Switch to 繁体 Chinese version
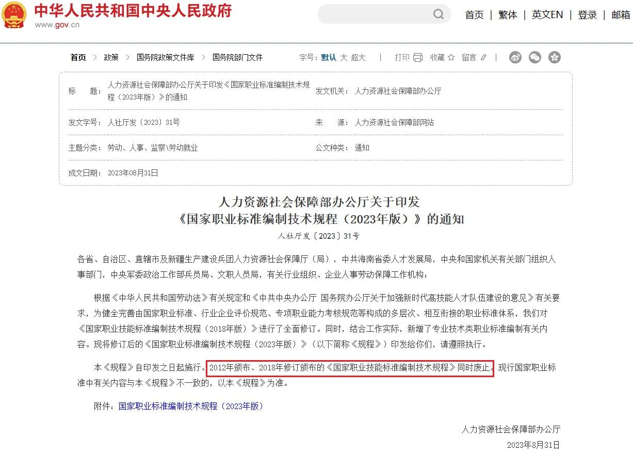The image size is (633, 454). pyautogui.click(x=508, y=15)
